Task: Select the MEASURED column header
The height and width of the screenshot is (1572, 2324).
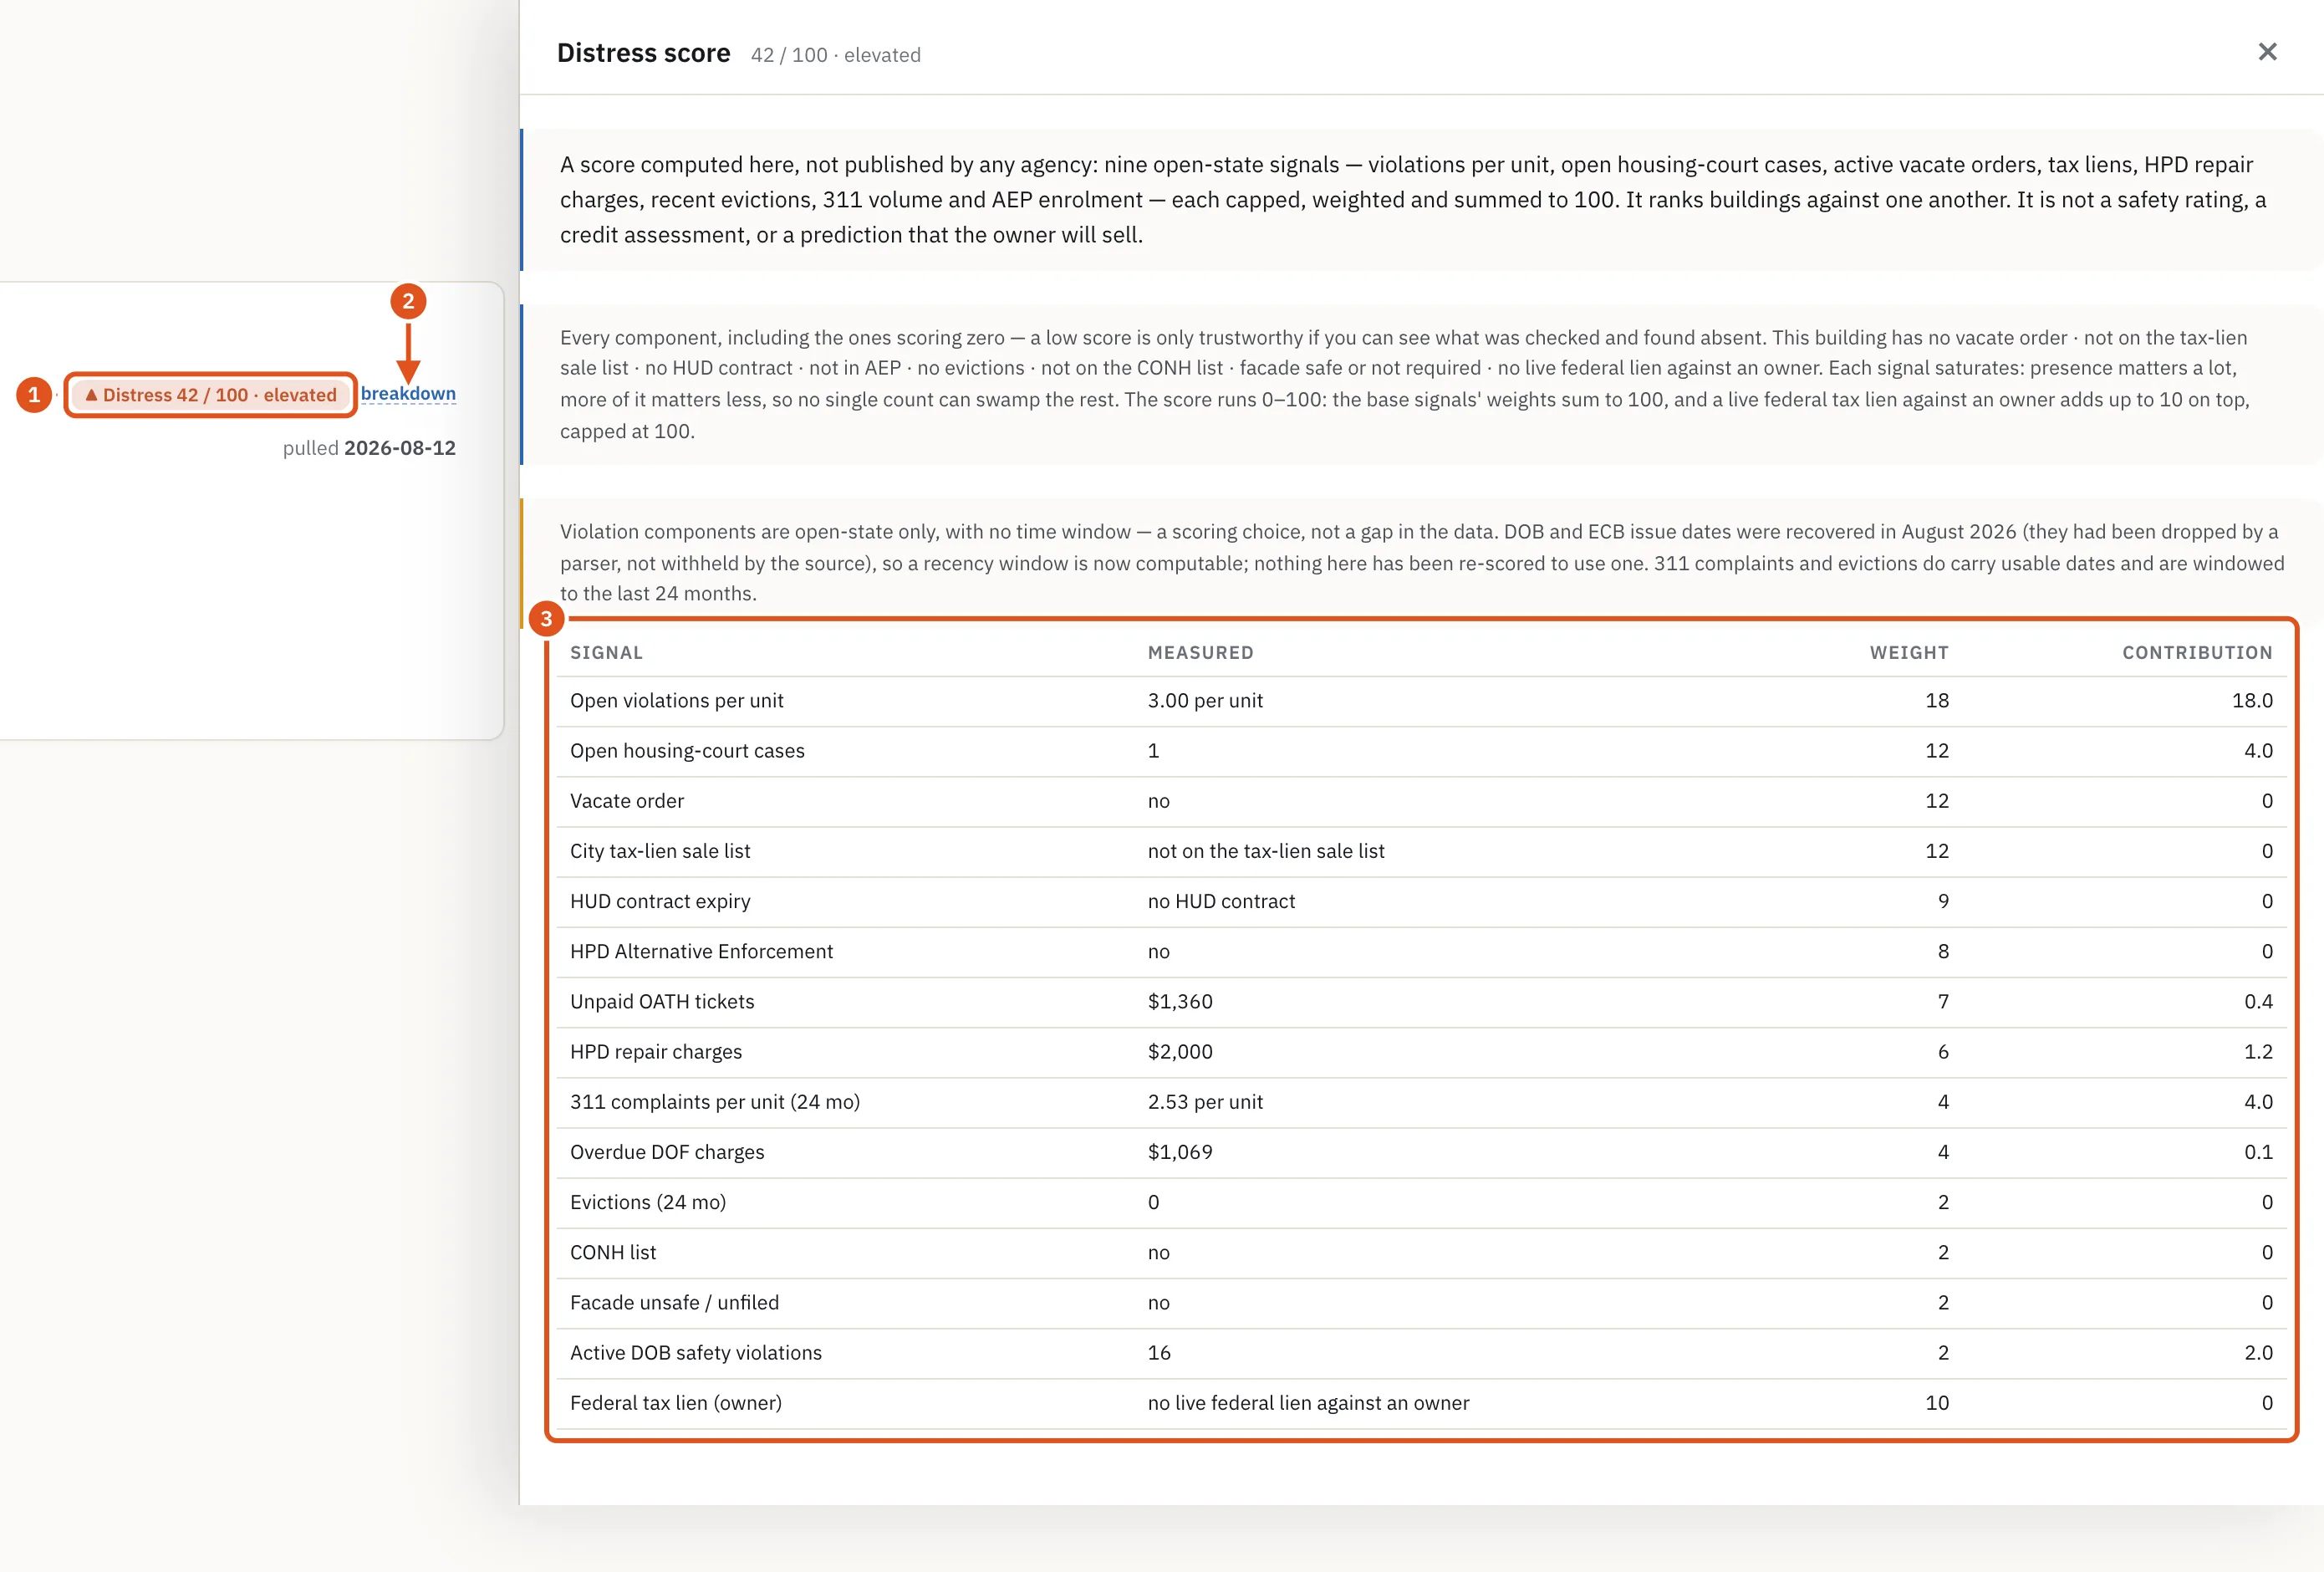Action: click(x=1200, y=652)
